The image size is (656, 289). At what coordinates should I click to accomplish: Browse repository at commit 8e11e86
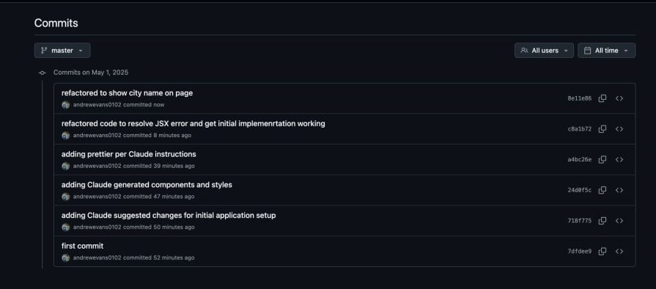point(619,98)
